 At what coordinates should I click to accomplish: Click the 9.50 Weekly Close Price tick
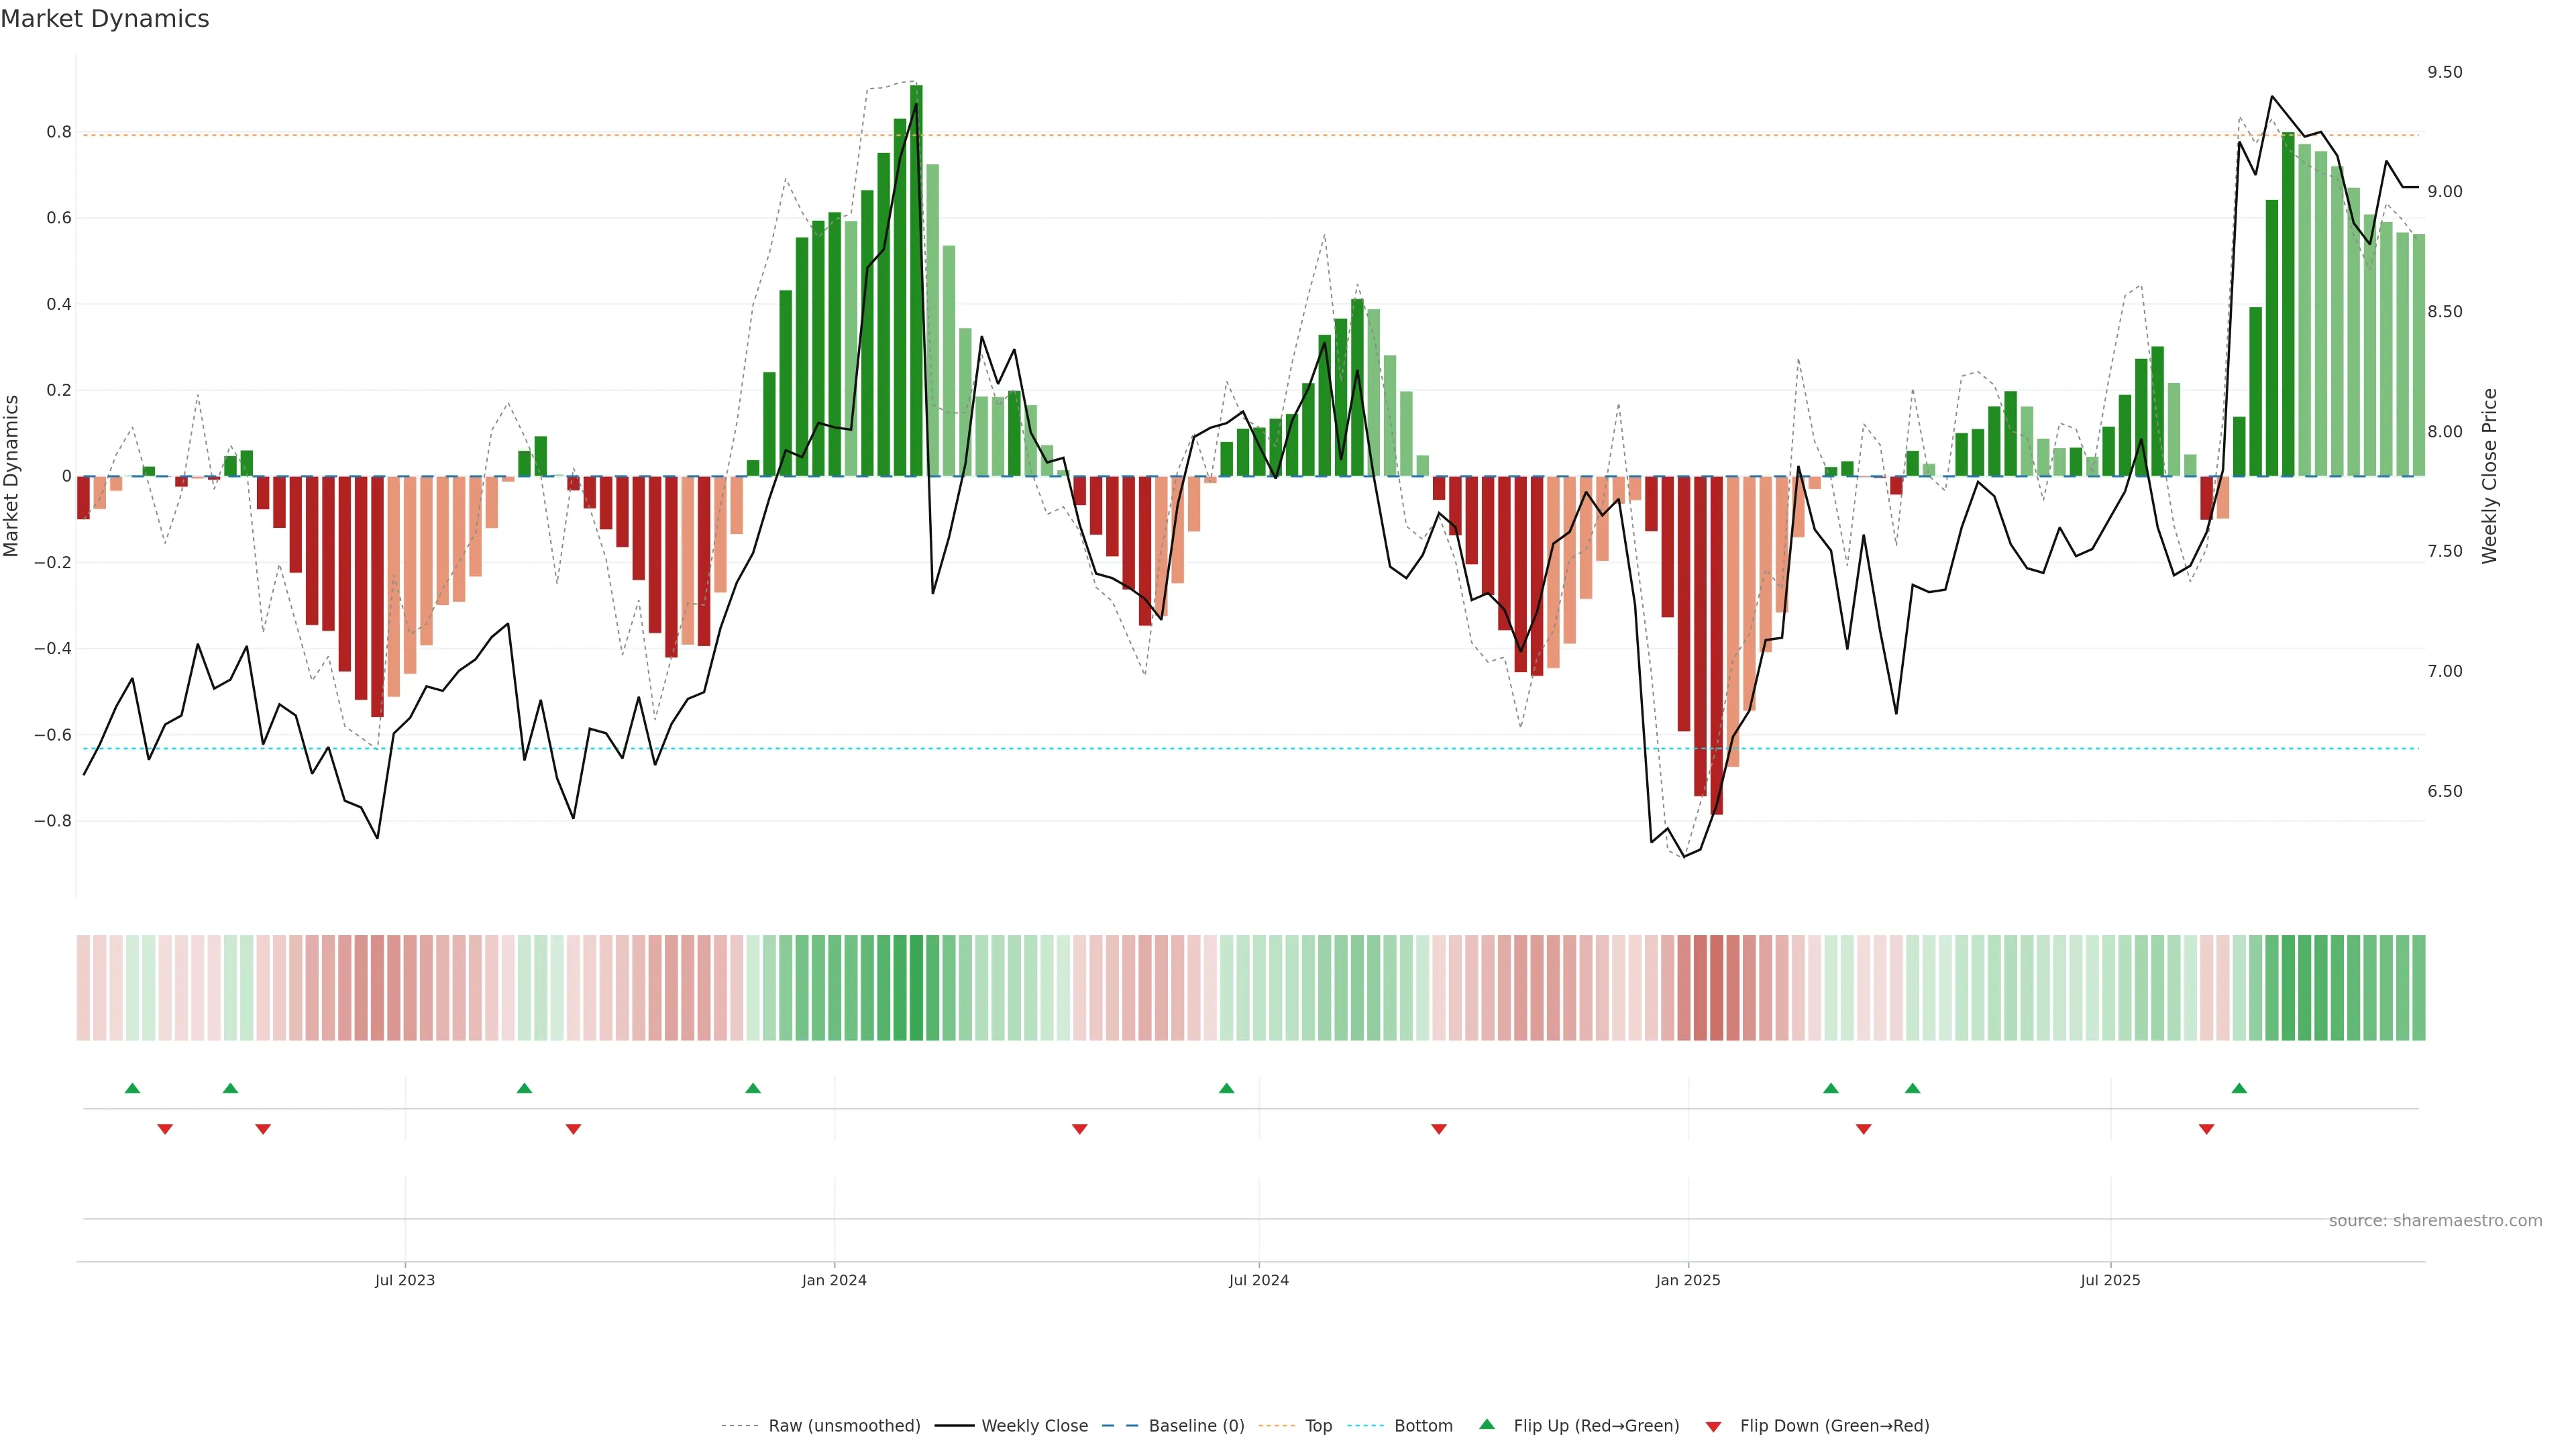2444,72
